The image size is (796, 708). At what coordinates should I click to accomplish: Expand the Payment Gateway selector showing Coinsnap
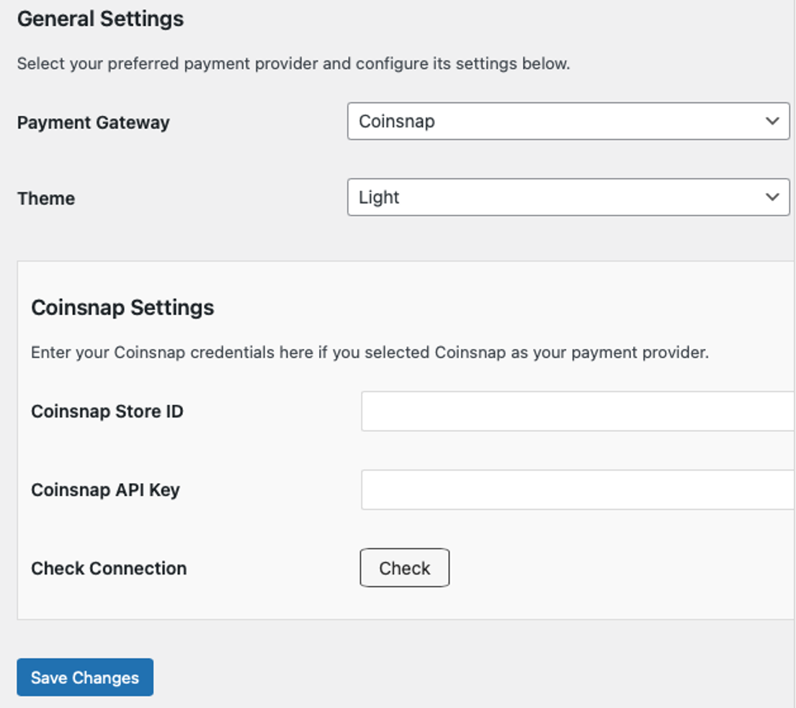[569, 121]
